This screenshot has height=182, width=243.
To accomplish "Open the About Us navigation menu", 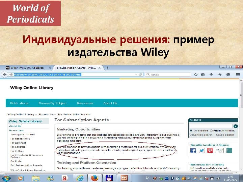I will point(110,103).
